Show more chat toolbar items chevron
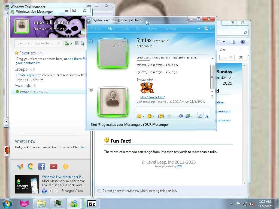 pyautogui.click(x=199, y=28)
